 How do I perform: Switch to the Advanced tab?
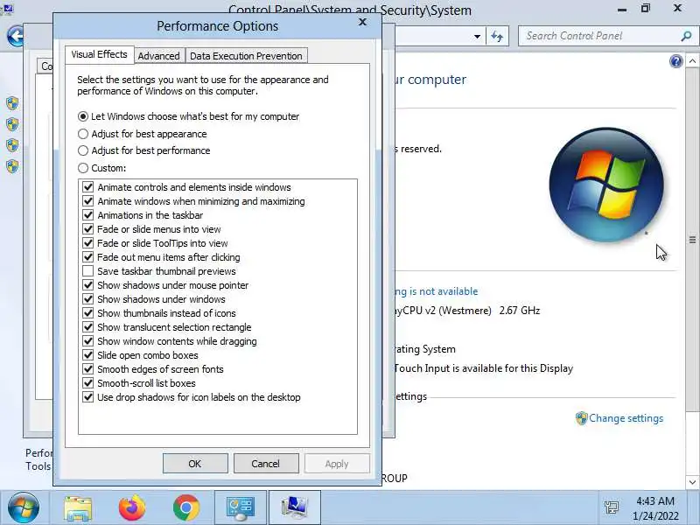(158, 56)
